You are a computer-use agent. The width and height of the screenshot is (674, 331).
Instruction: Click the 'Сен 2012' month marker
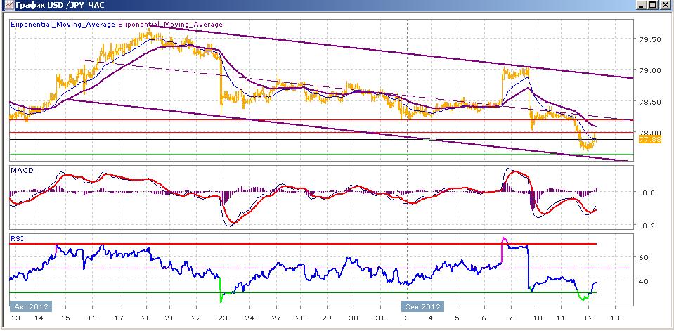click(422, 307)
